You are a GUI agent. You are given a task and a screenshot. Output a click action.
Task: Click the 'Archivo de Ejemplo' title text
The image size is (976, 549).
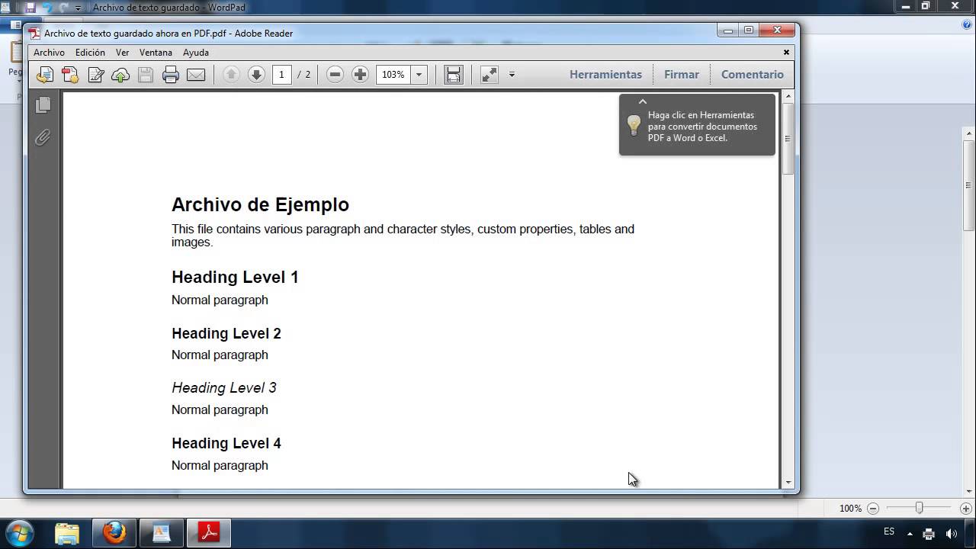(x=260, y=204)
